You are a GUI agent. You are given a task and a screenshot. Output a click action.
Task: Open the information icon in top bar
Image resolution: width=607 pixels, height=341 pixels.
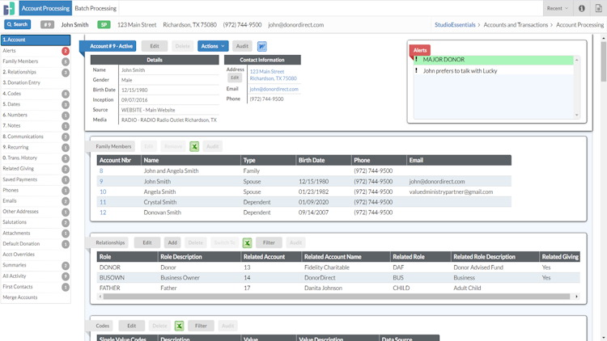pyautogui.click(x=581, y=8)
